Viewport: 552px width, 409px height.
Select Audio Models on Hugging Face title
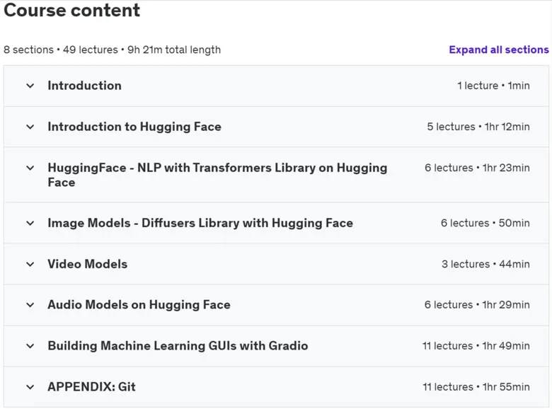[x=139, y=305]
